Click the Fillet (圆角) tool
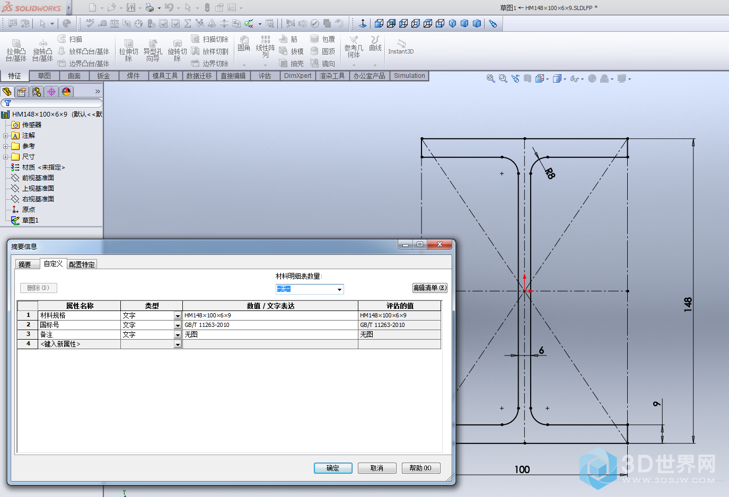 244,43
